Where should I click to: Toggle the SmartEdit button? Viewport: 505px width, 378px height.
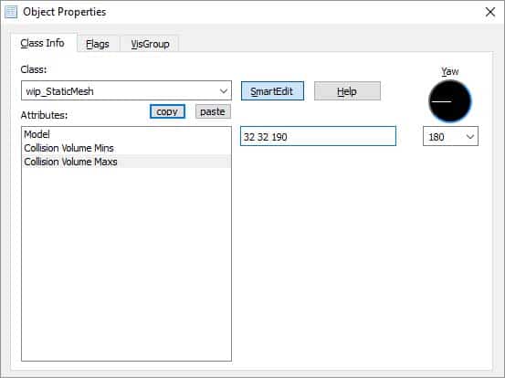coord(272,91)
